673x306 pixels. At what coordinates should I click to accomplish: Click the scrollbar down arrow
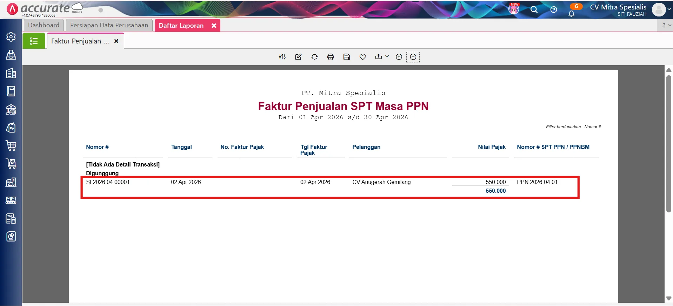[668, 298]
